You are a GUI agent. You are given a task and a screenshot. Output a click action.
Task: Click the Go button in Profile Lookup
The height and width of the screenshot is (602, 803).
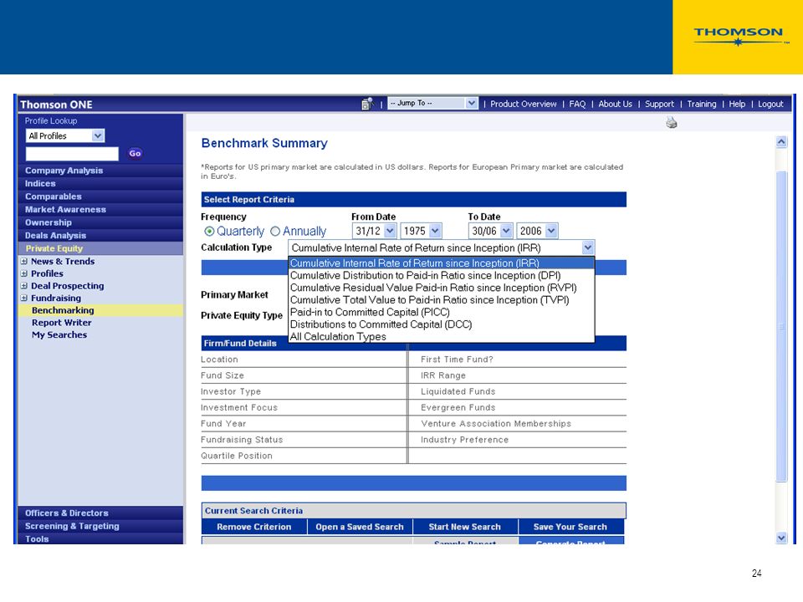point(136,153)
